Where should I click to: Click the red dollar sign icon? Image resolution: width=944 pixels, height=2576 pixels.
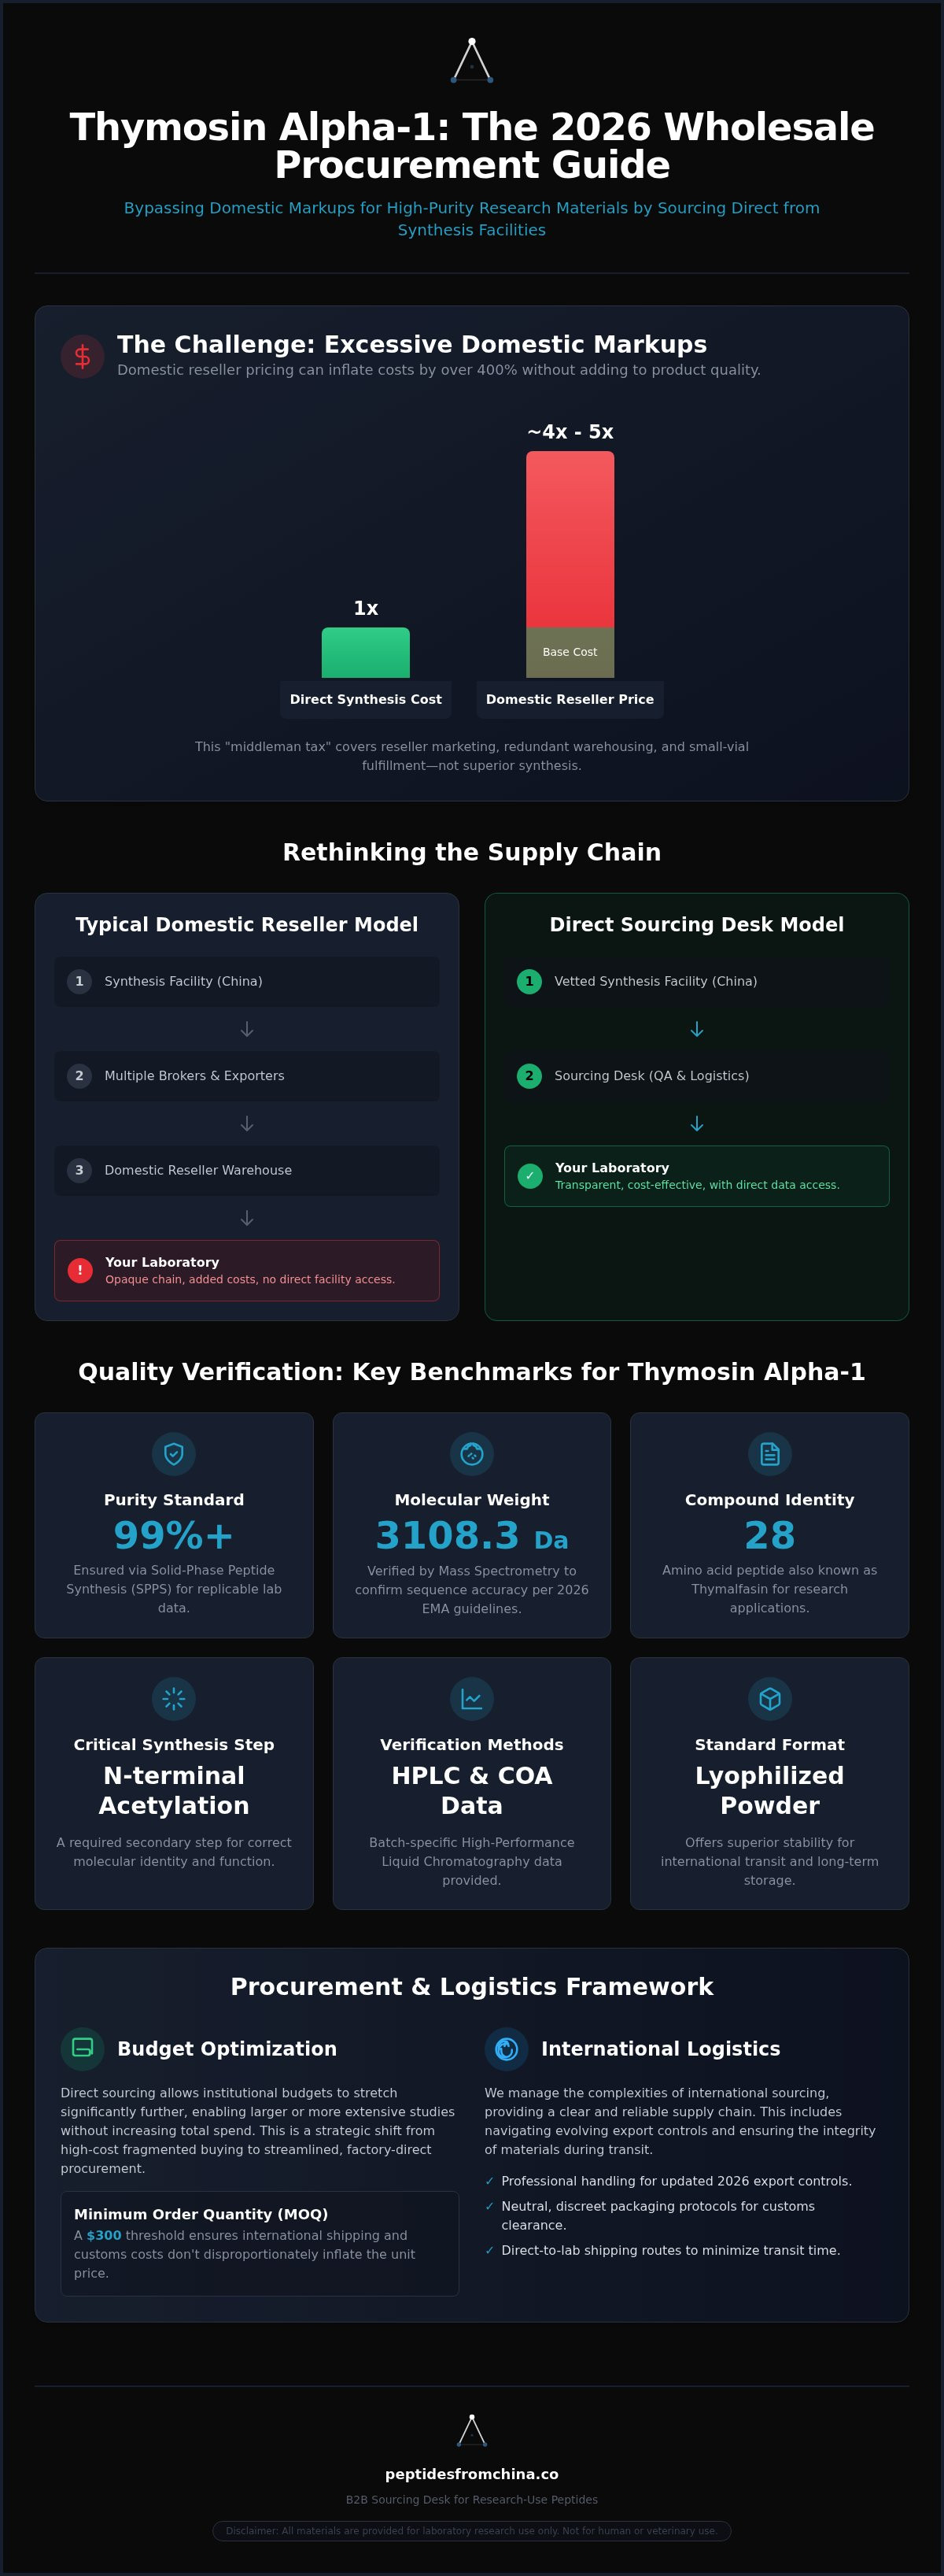tap(82, 356)
